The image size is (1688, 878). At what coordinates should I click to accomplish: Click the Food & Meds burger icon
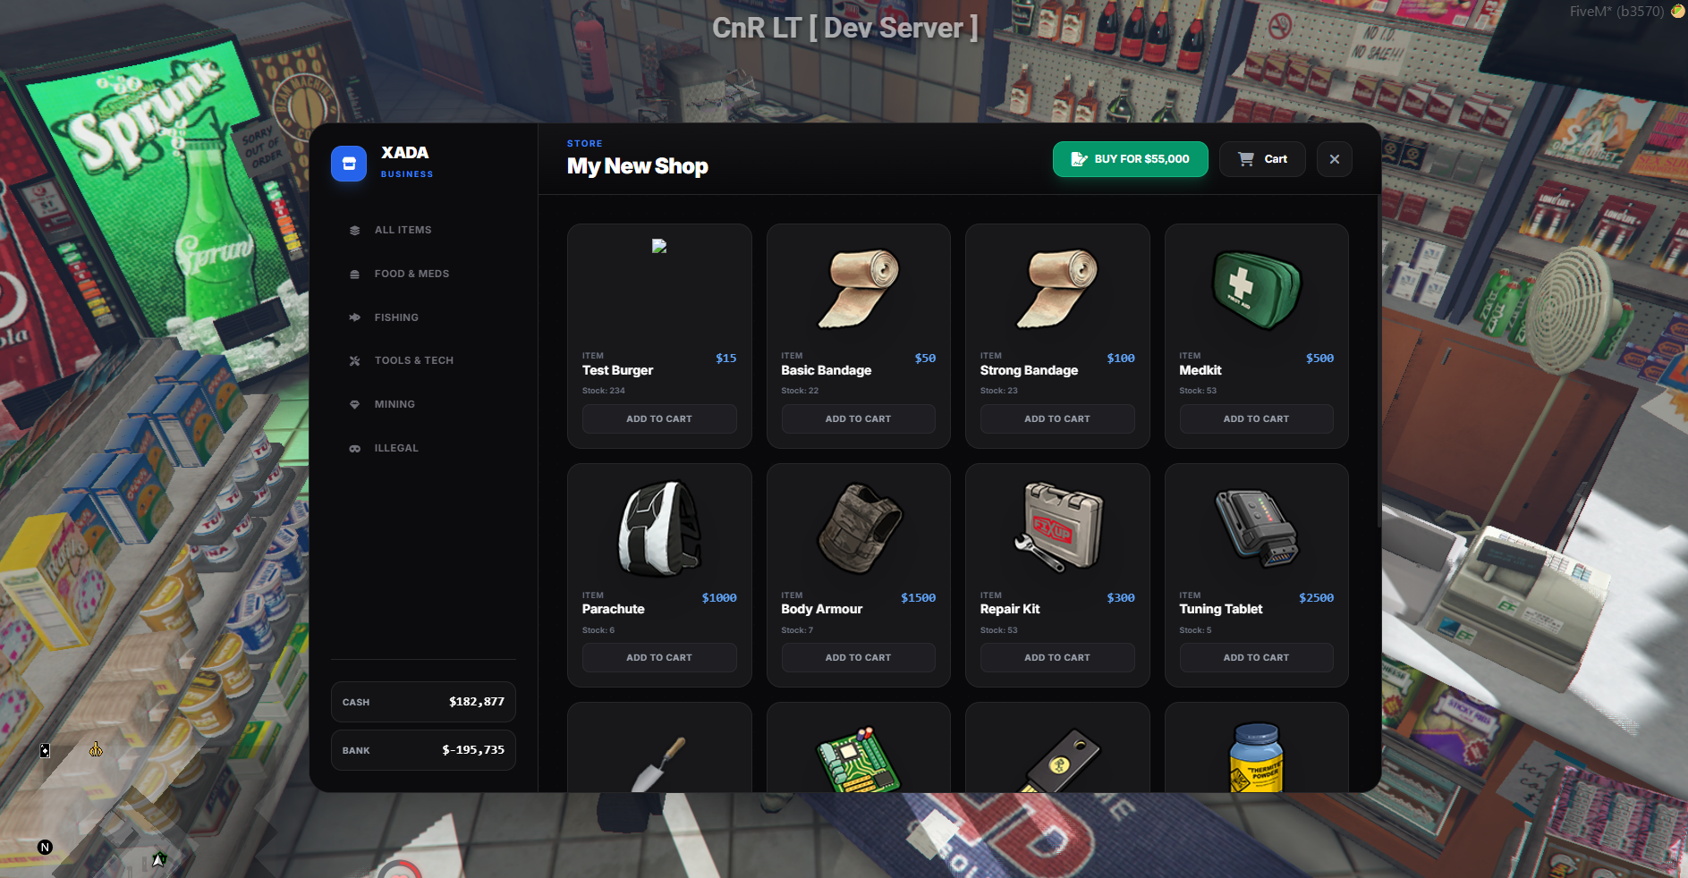click(x=355, y=274)
